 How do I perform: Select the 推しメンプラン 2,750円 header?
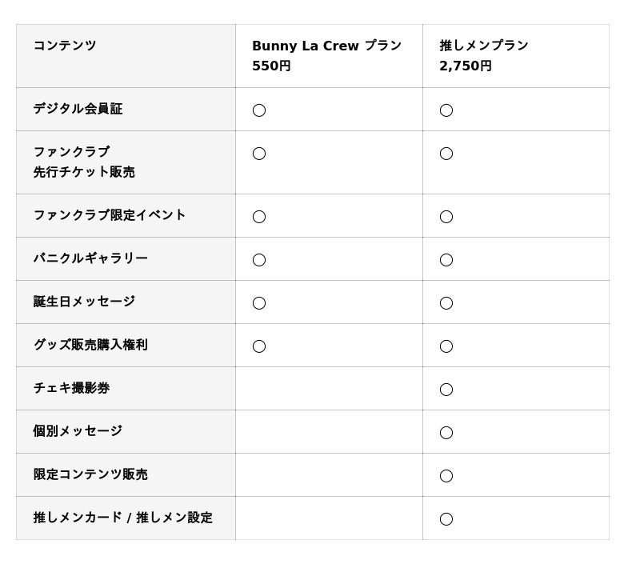(x=483, y=56)
